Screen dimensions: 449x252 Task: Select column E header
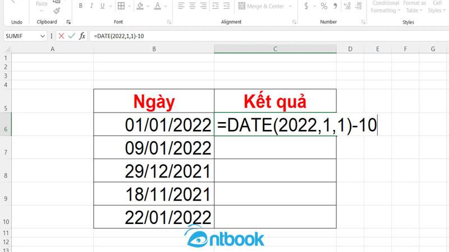tap(378, 49)
